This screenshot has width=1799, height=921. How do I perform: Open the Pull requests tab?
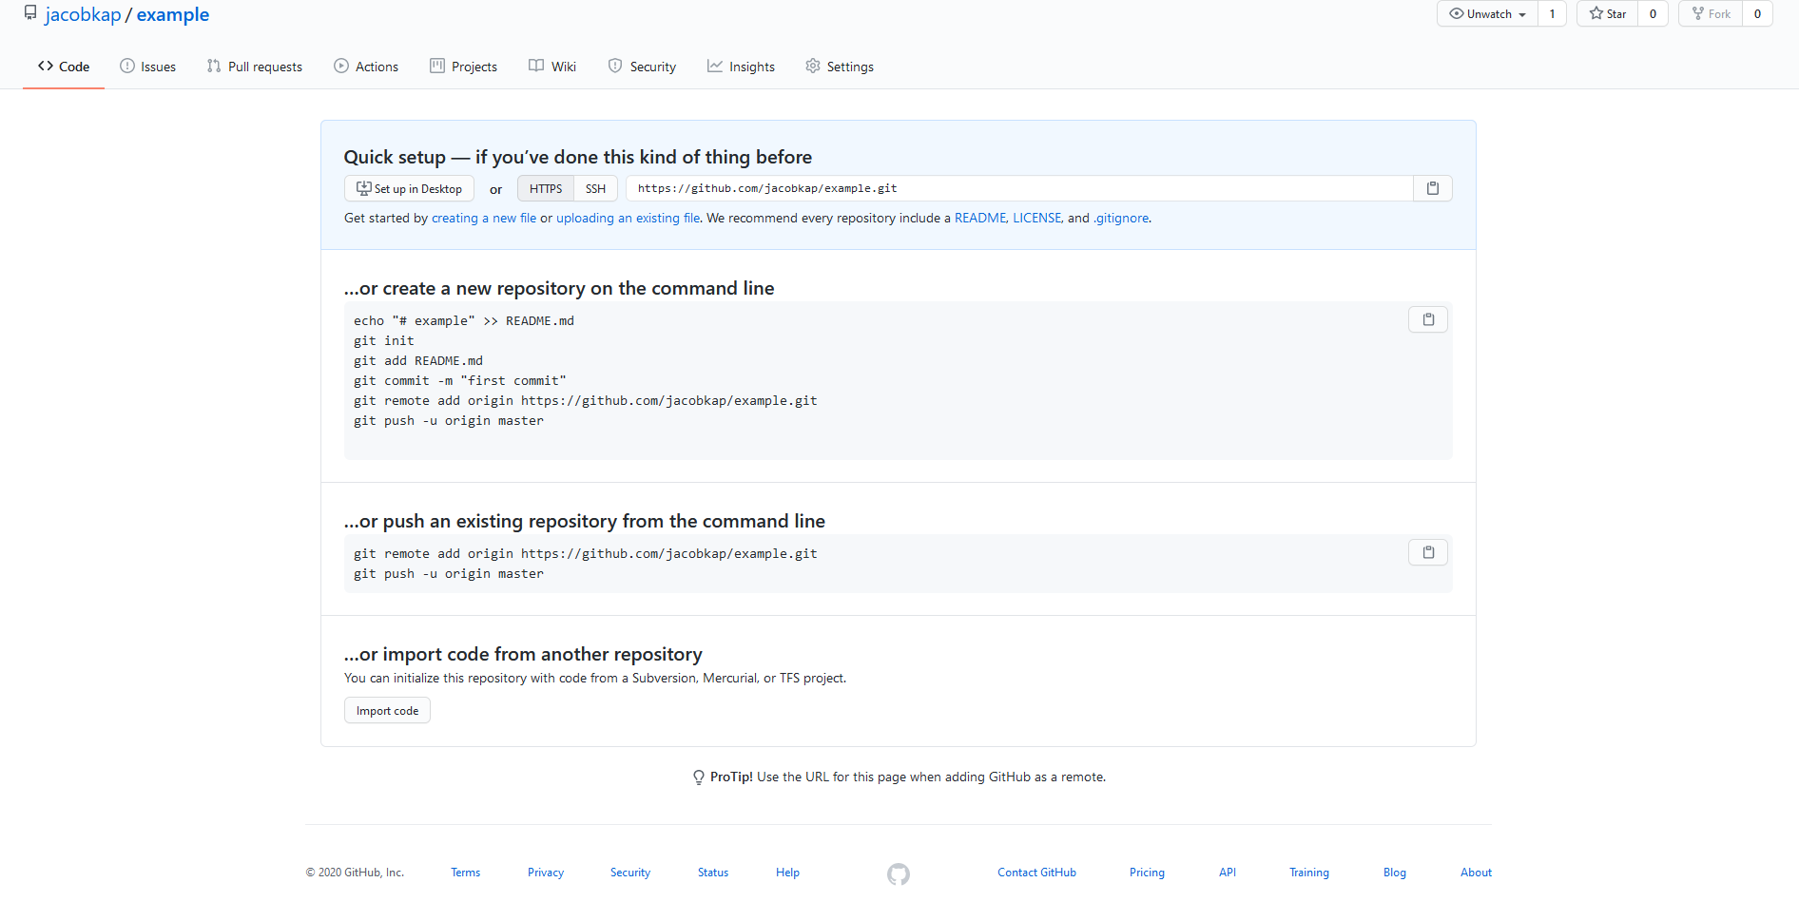coord(255,67)
